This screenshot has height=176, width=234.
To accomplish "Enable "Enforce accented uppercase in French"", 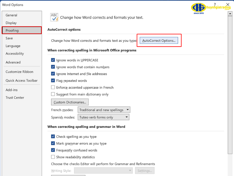I will 53,87.
